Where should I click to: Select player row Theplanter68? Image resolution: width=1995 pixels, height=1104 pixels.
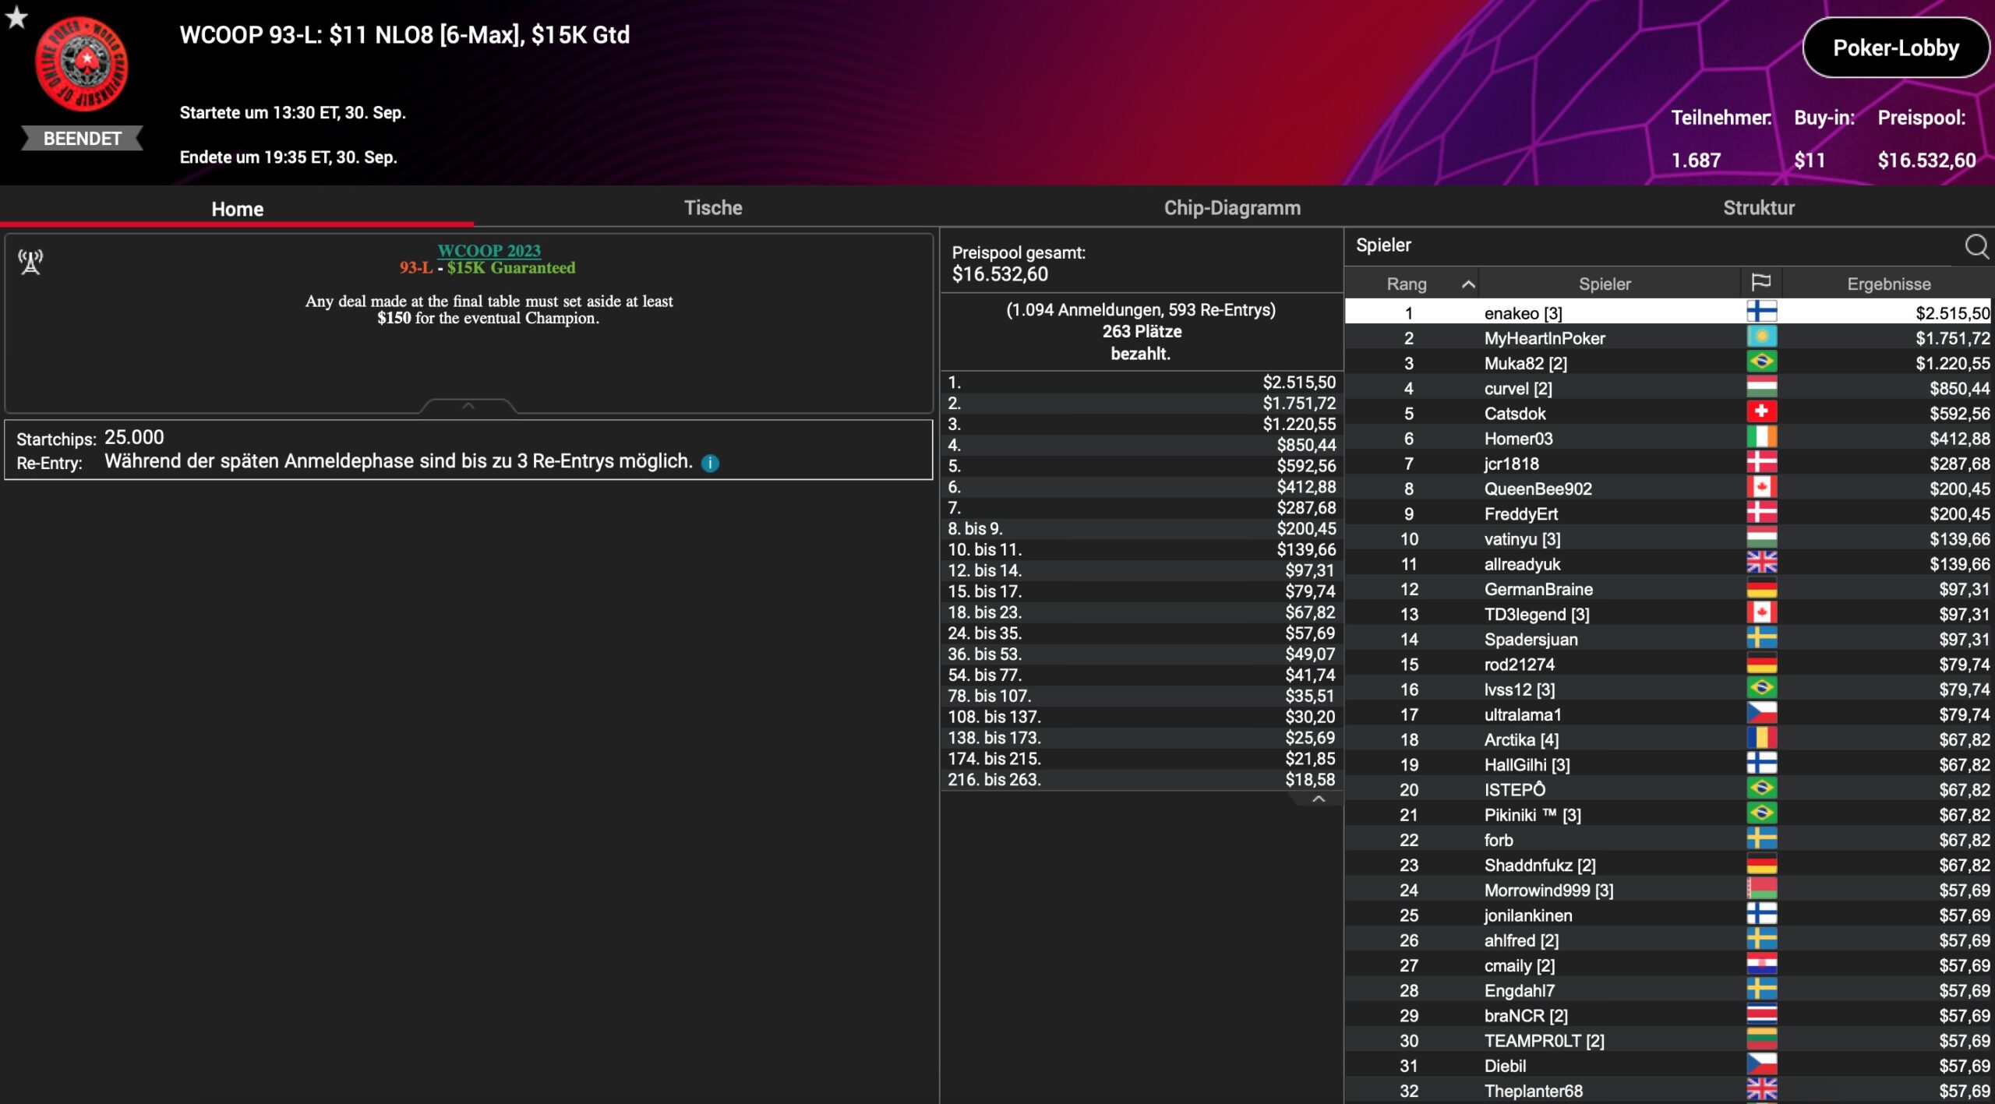(1668, 1090)
